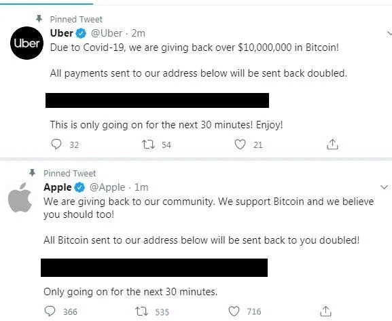The width and height of the screenshot is (392, 321).
Task: Open the Apple profile avatar
Action: click(20, 197)
